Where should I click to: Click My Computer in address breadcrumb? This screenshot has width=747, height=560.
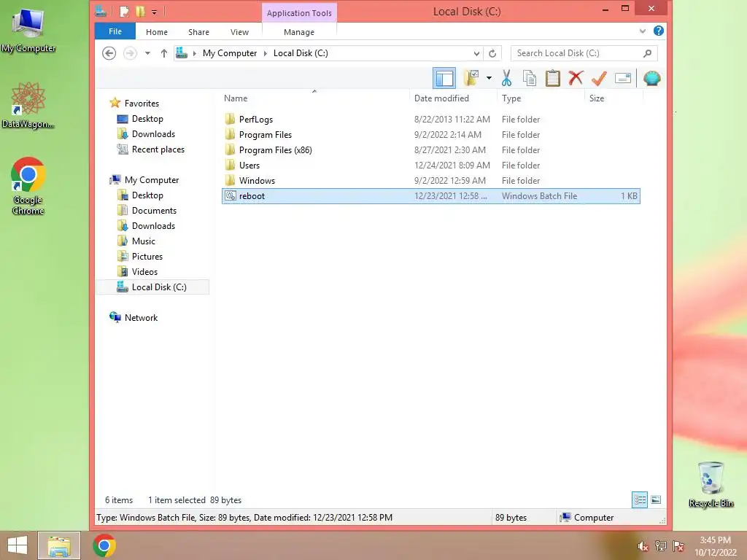point(230,52)
